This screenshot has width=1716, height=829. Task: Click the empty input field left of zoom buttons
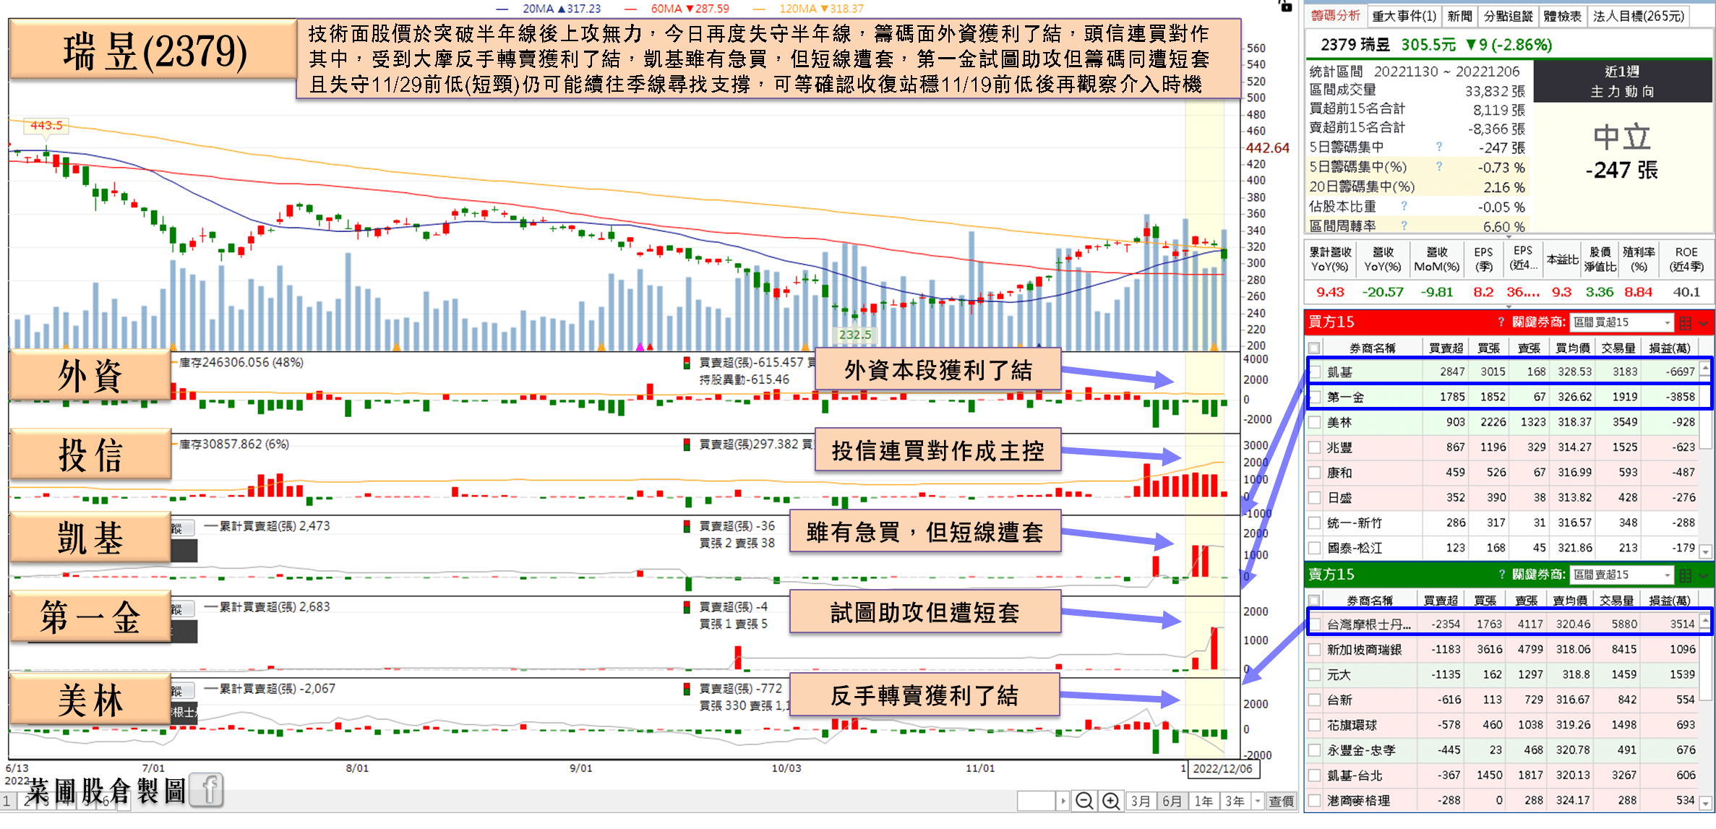1036,801
